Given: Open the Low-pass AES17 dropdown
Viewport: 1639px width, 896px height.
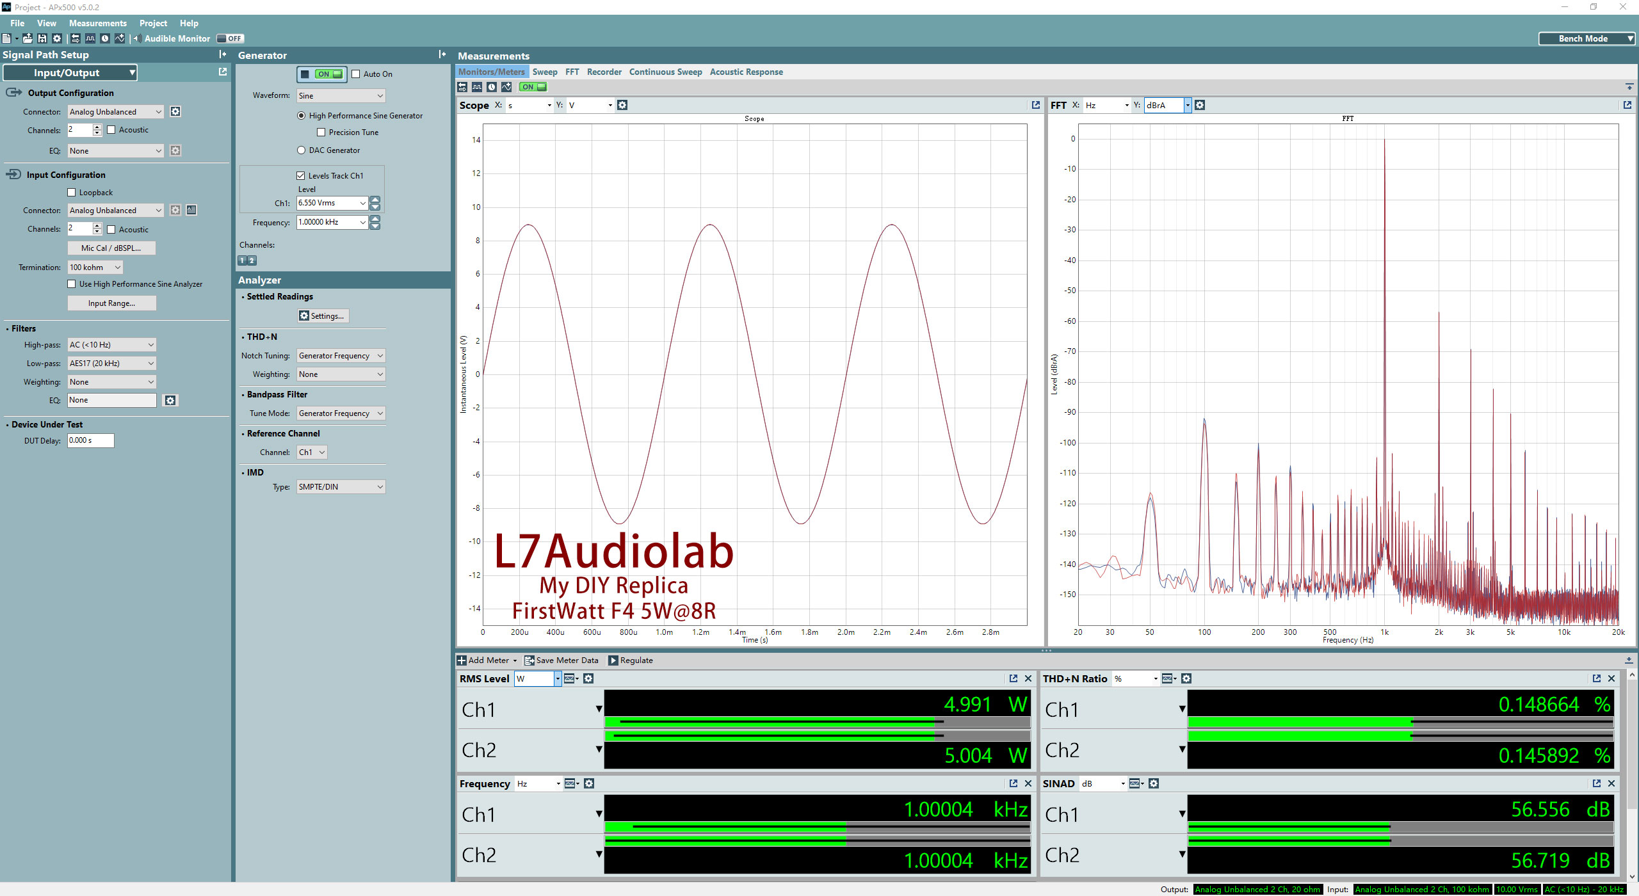Looking at the screenshot, I should 112,364.
